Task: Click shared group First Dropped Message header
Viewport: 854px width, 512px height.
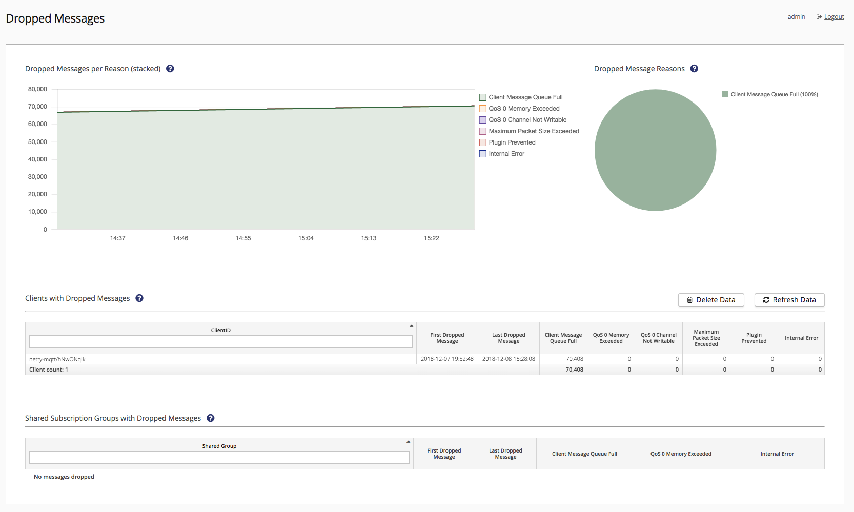Action: (x=444, y=454)
